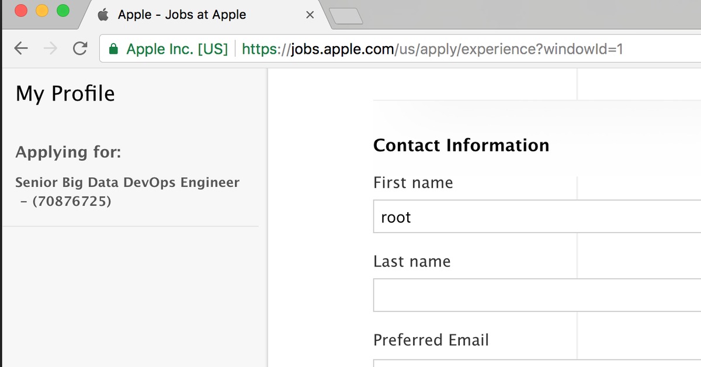Focus the empty Last name field
Screen dimensions: 701x367
[x=536, y=295]
